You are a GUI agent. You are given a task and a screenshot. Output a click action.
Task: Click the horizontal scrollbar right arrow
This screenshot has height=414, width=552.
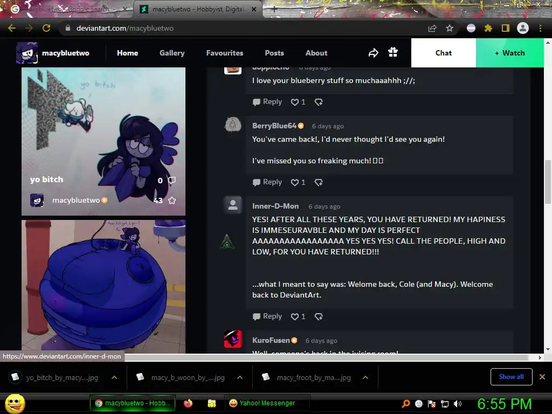[540, 357]
